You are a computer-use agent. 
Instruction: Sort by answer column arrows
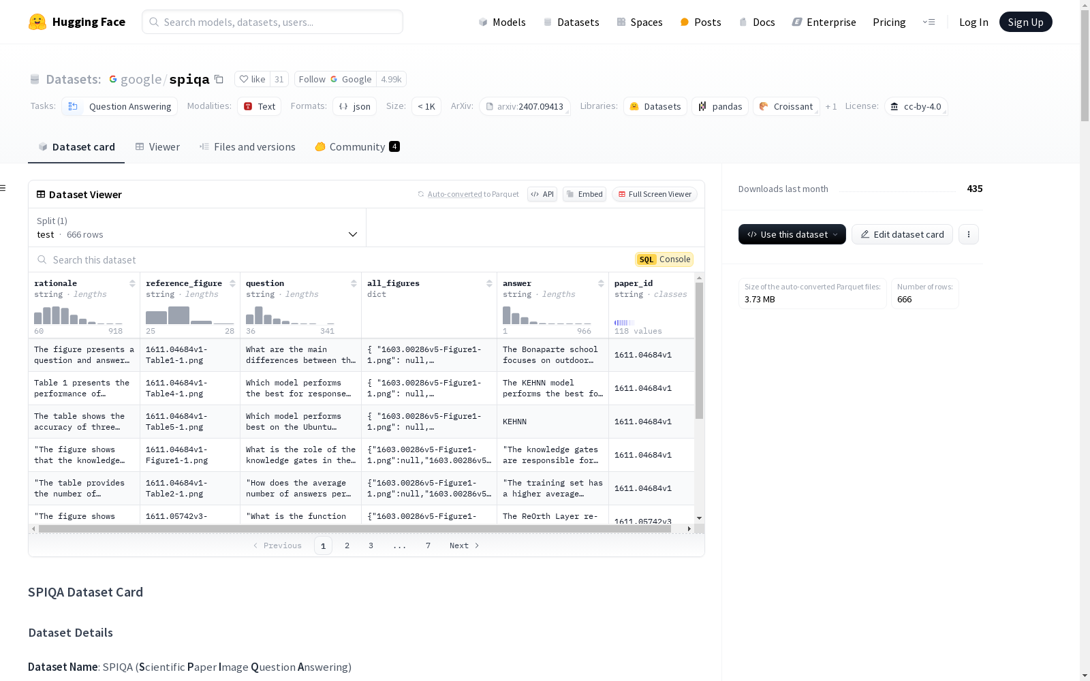pyautogui.click(x=601, y=283)
